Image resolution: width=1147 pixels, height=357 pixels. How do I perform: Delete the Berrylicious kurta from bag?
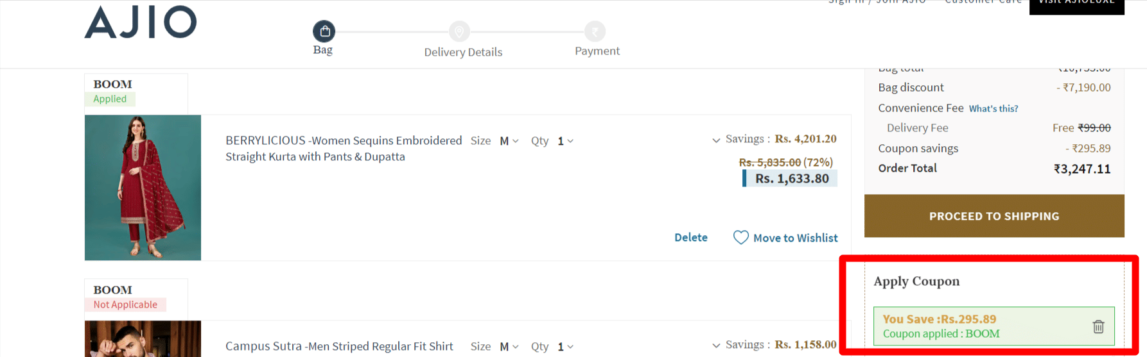690,238
